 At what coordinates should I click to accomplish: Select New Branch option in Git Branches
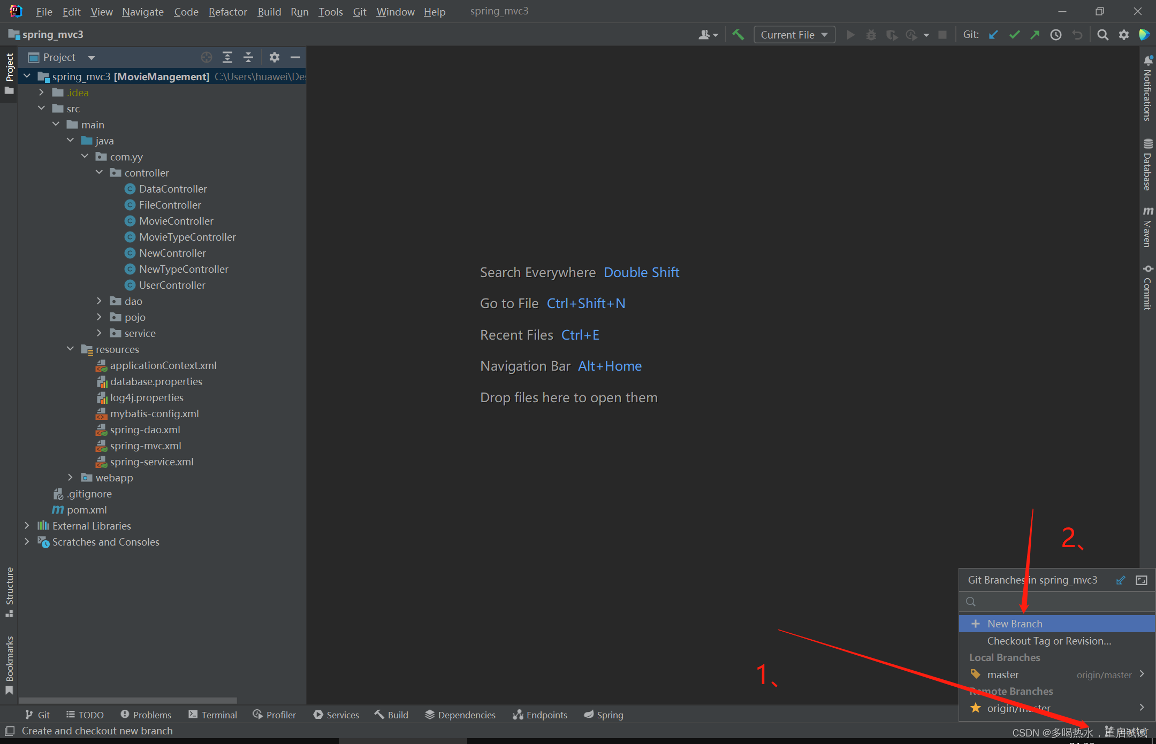pyautogui.click(x=1015, y=624)
